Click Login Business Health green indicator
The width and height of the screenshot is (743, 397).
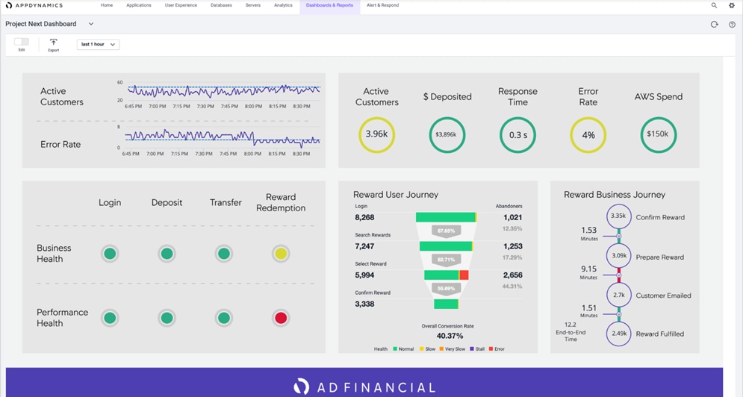tap(110, 254)
